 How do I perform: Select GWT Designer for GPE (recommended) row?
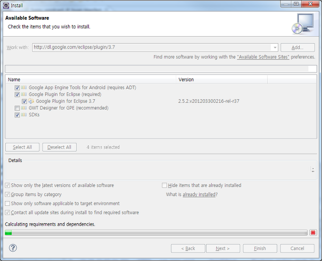pos(69,108)
